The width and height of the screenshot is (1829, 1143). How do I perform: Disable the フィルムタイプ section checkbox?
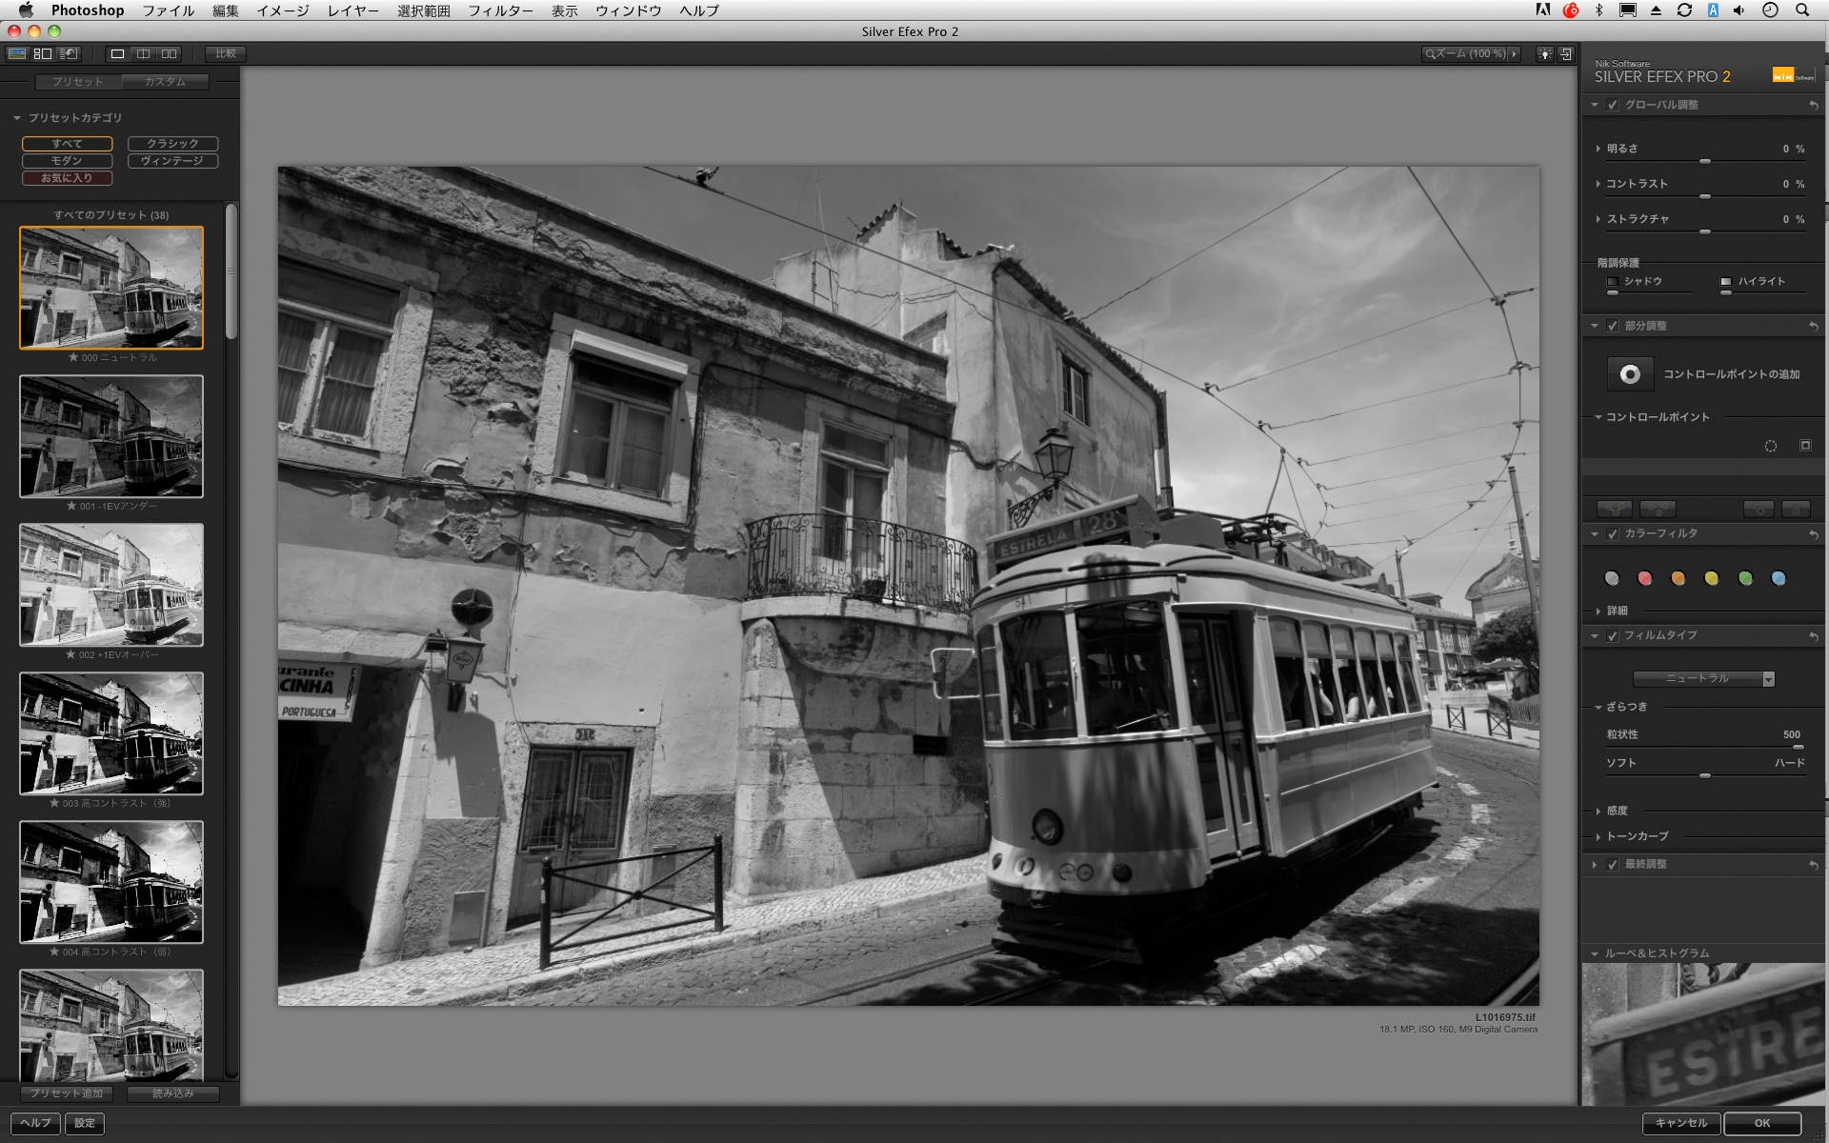1612,635
